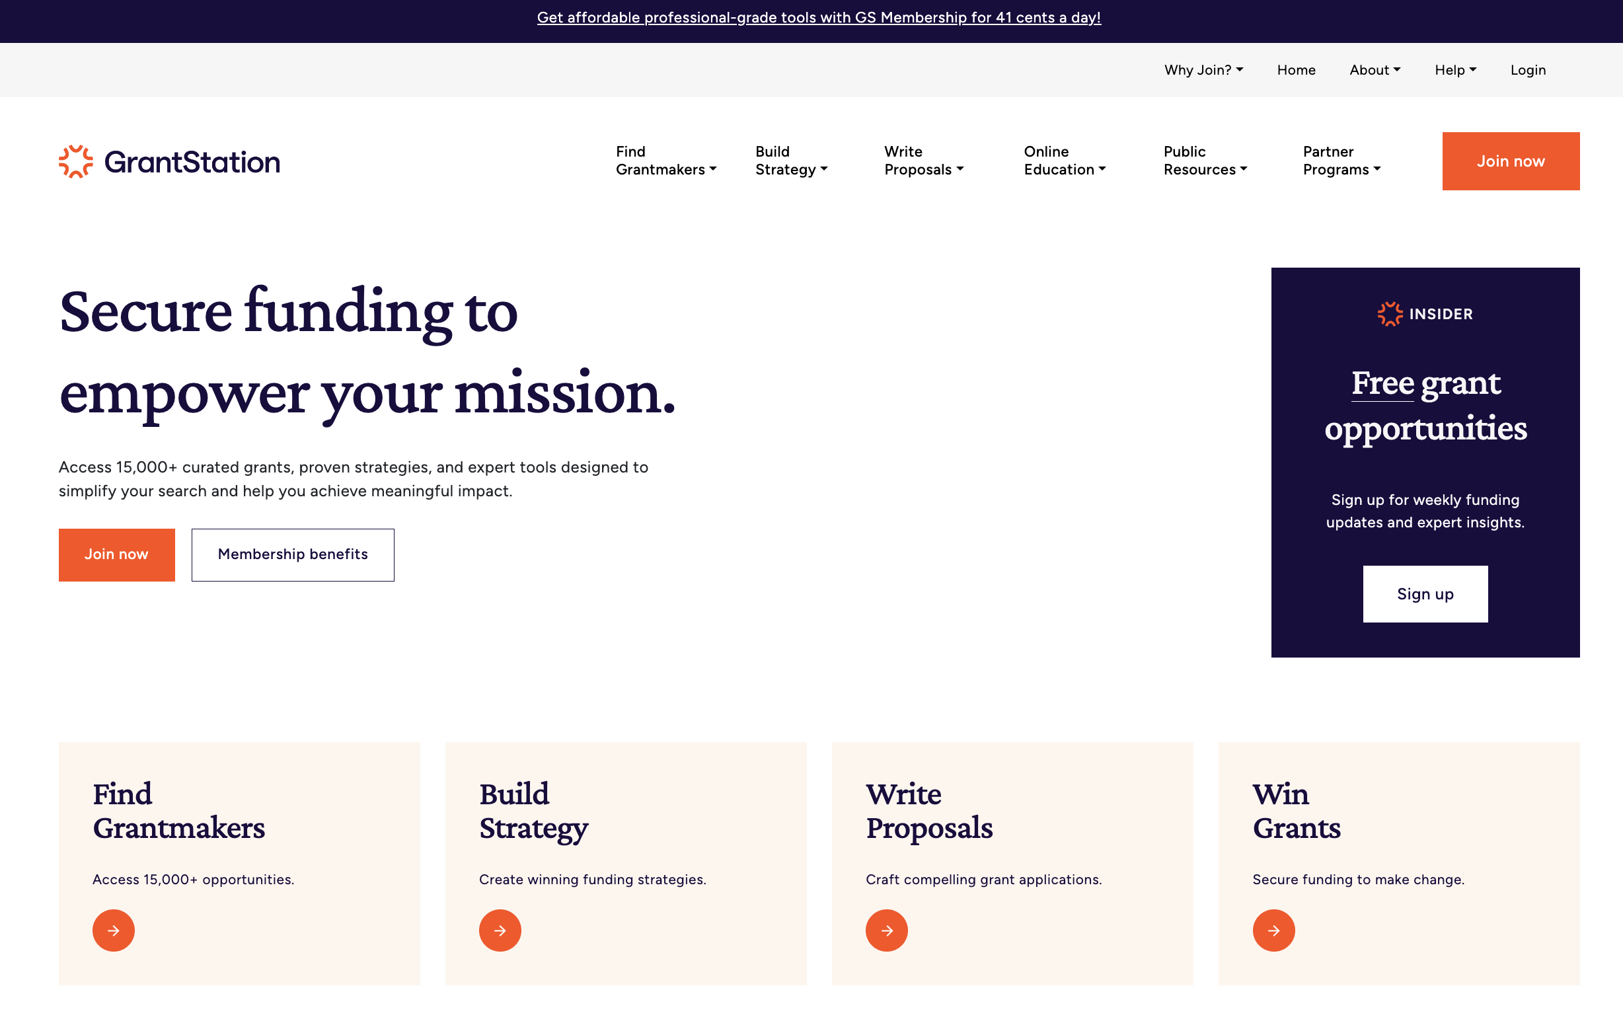Open the Online Education dropdown
The width and height of the screenshot is (1623, 1023).
click(1064, 161)
